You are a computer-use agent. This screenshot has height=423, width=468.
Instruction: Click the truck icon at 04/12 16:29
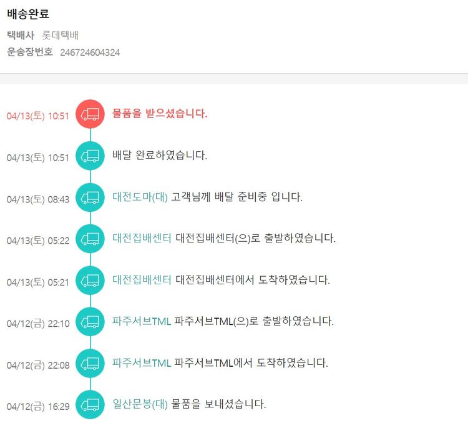90,404
